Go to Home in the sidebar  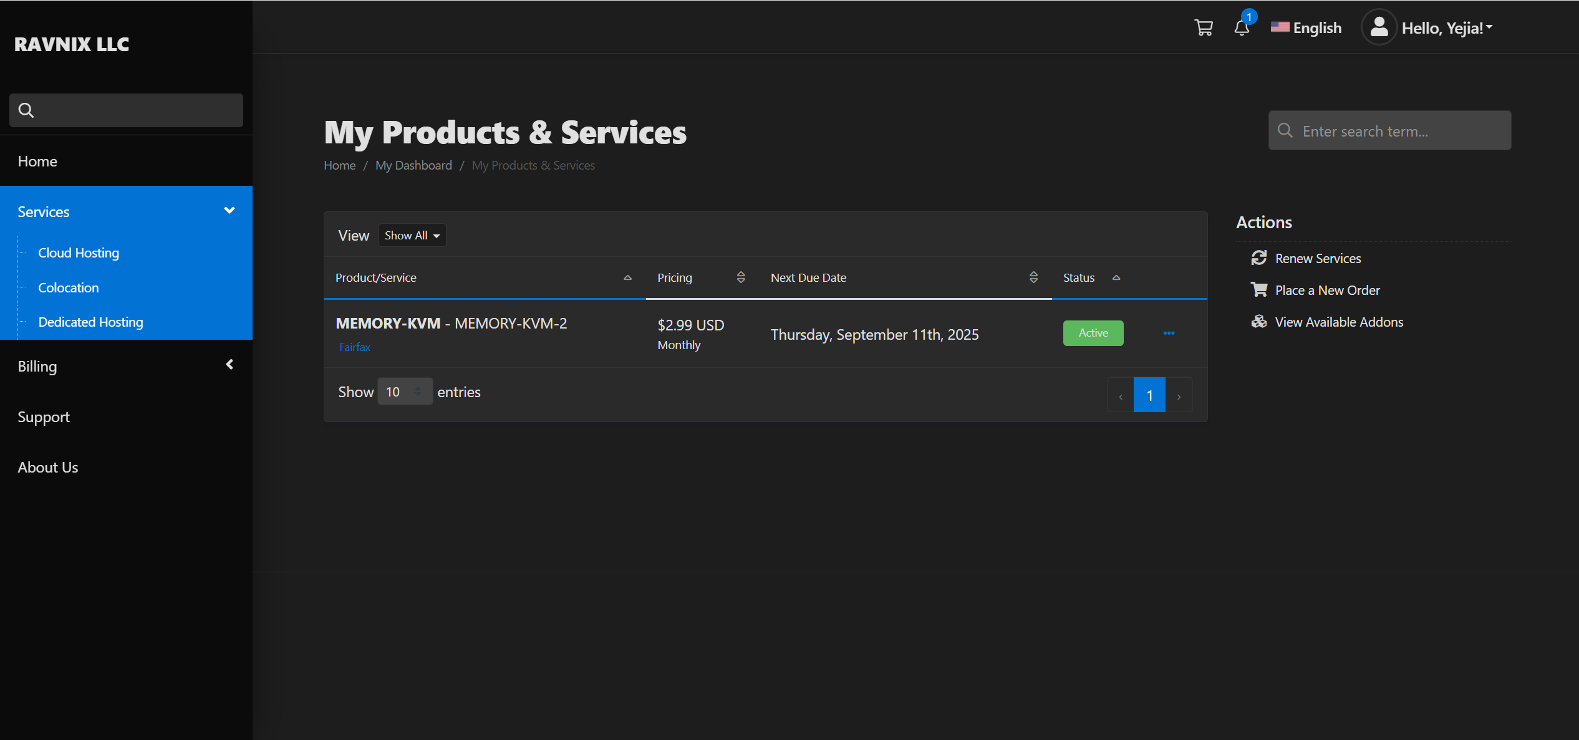[37, 161]
